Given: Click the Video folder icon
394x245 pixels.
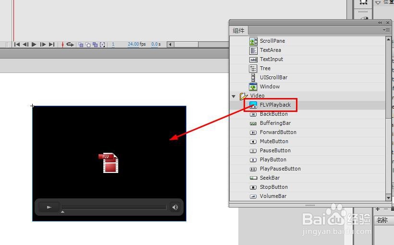Looking at the screenshot, I should (243, 96).
